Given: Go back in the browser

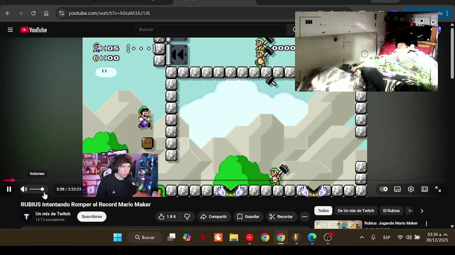Looking at the screenshot, I should point(8,13).
